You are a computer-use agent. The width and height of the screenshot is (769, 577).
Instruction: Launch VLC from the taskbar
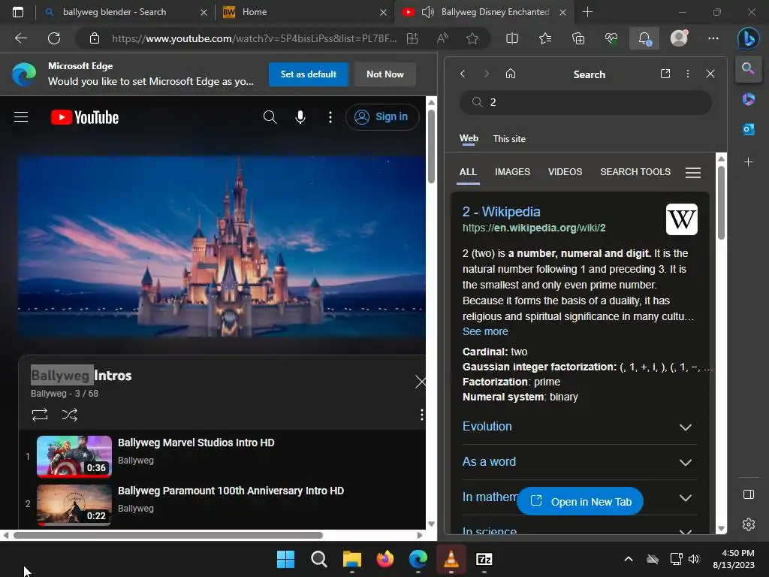pyautogui.click(x=451, y=559)
